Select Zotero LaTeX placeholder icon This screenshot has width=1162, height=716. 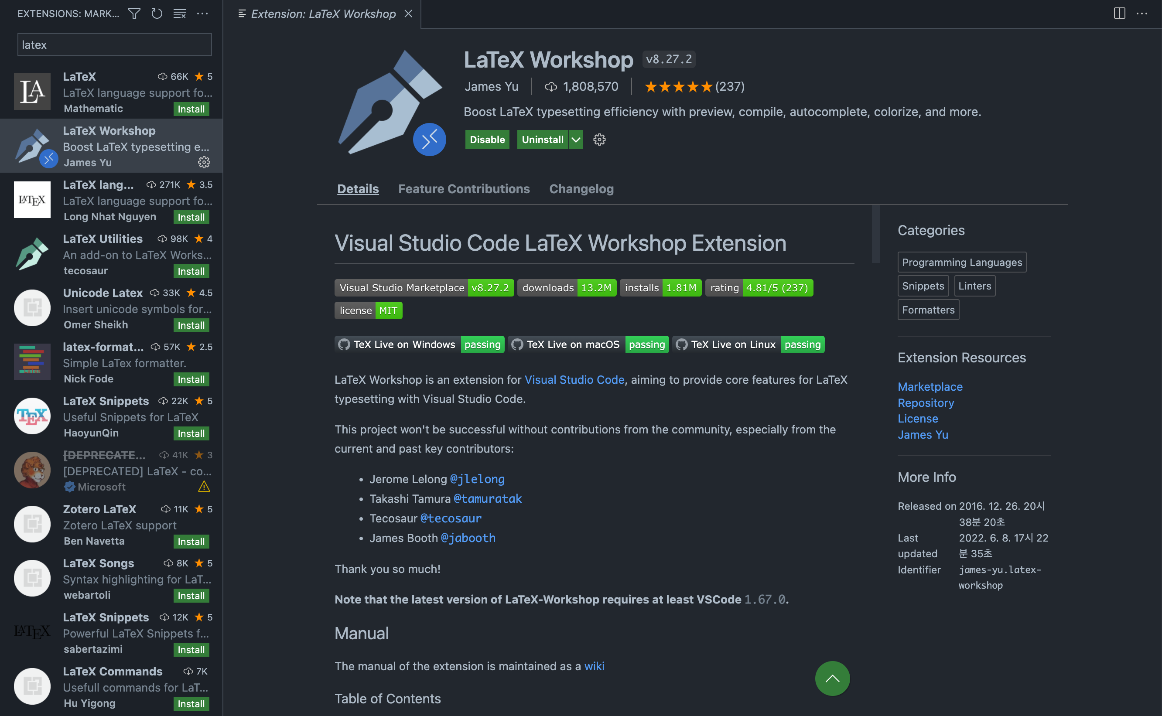click(32, 524)
